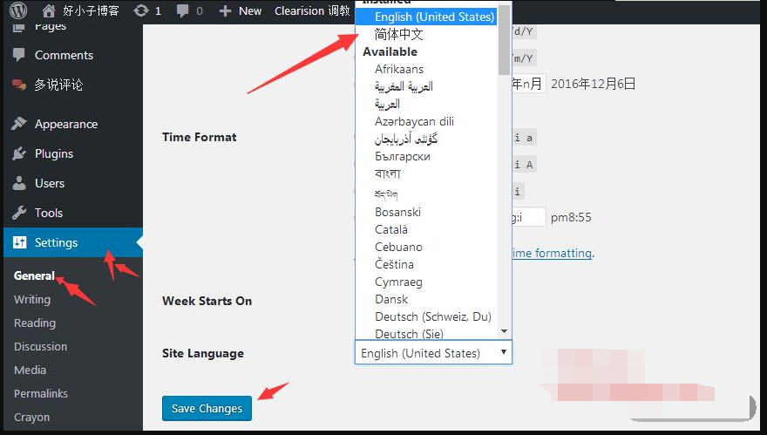Open the Comments sidebar menu
Image resolution: width=767 pixels, height=435 pixels.
pos(63,55)
